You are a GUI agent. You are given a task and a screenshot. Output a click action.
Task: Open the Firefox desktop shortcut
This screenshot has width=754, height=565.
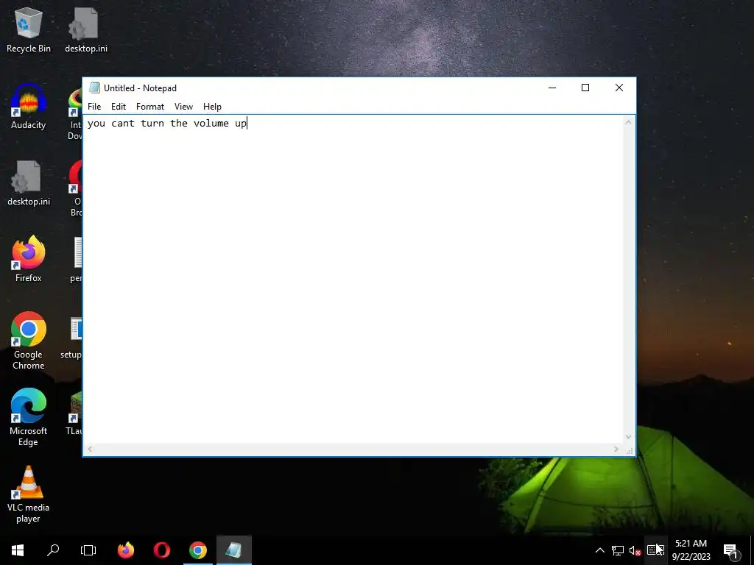[x=29, y=260]
